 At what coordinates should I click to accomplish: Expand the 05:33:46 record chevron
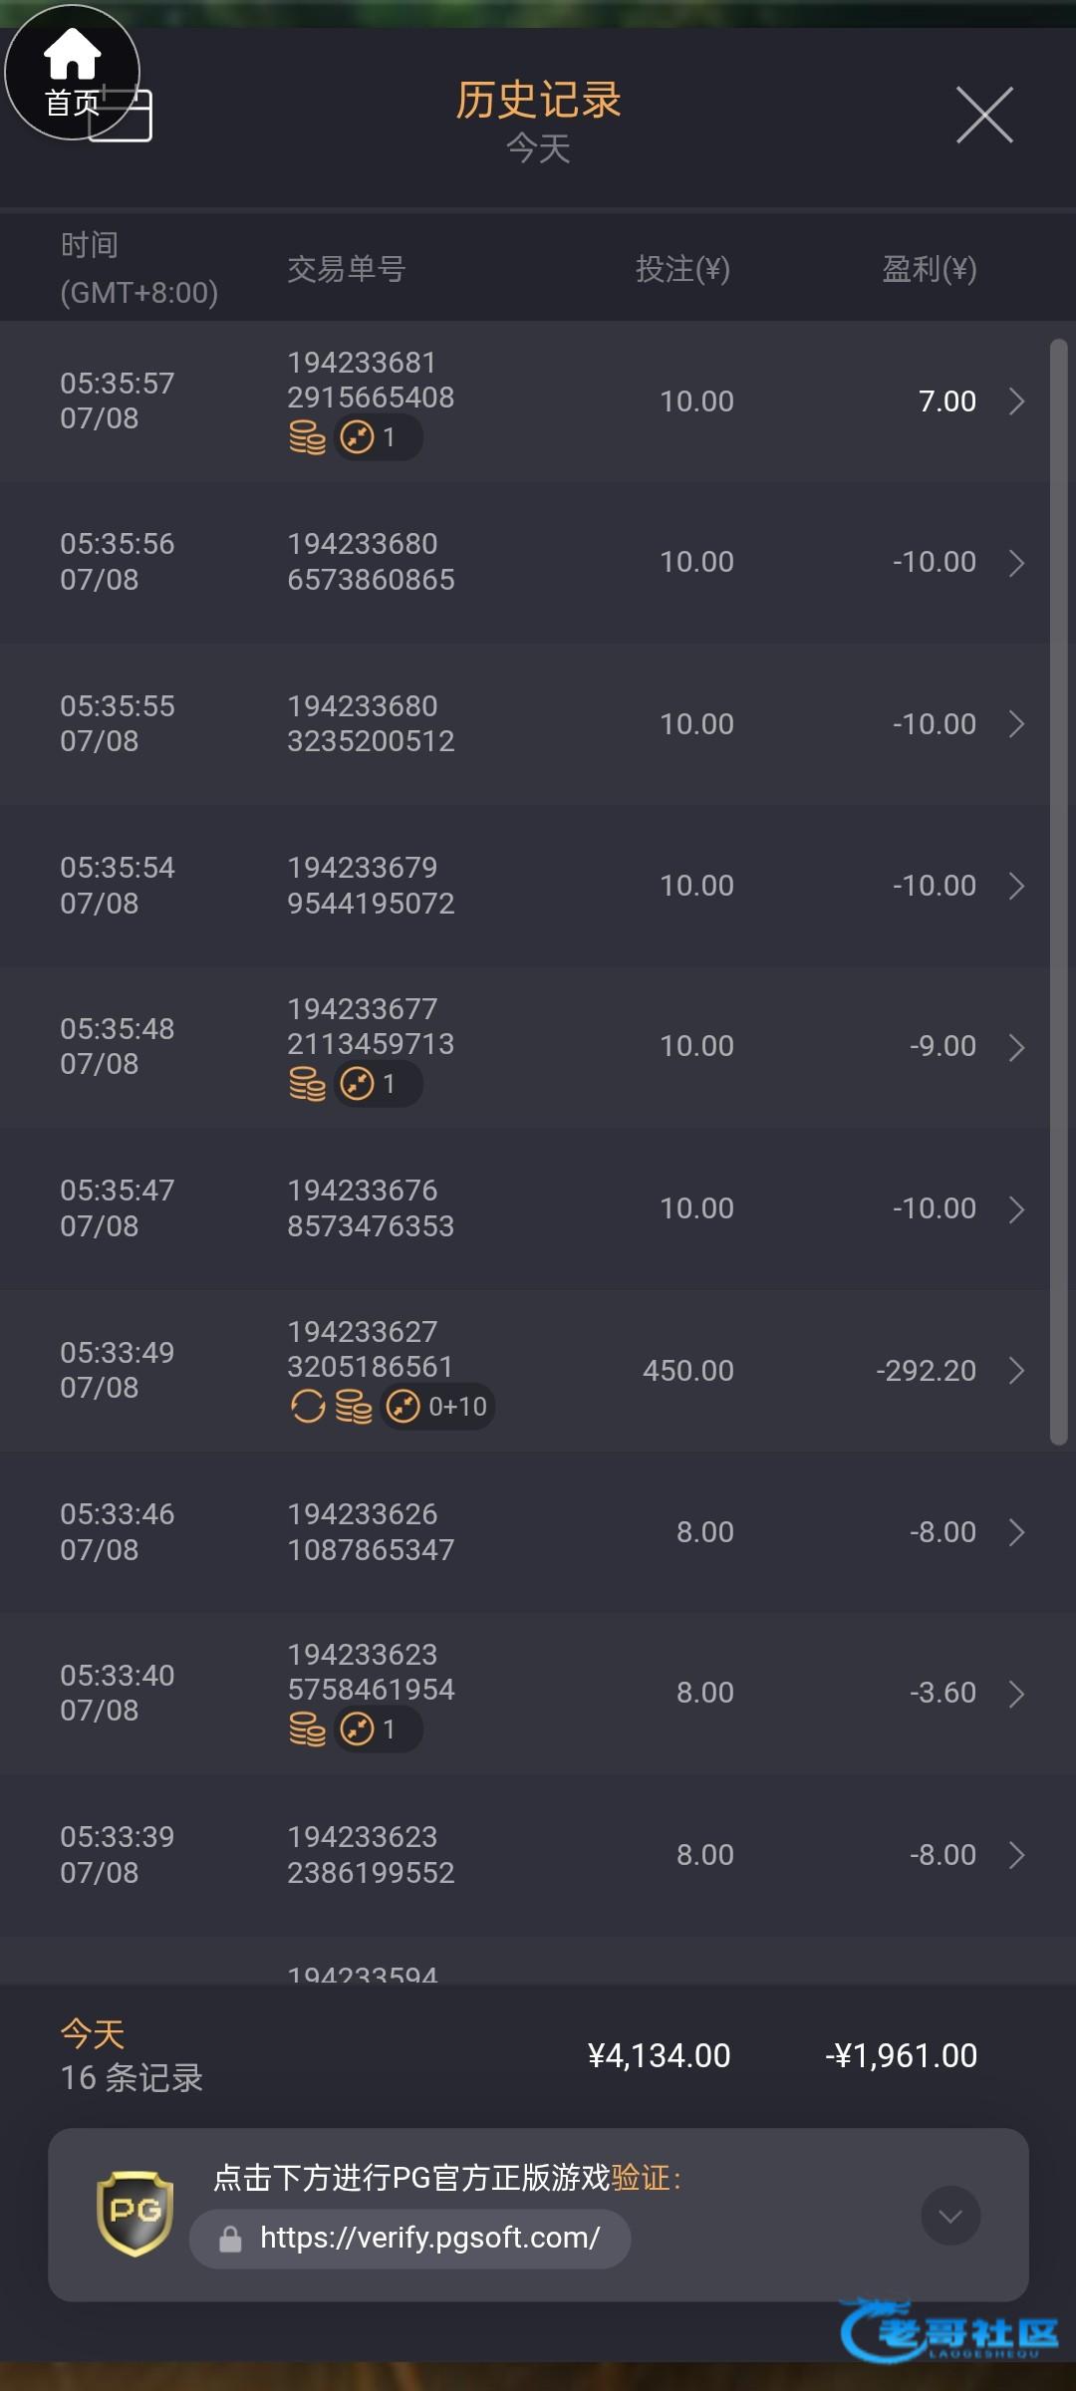(1016, 1532)
